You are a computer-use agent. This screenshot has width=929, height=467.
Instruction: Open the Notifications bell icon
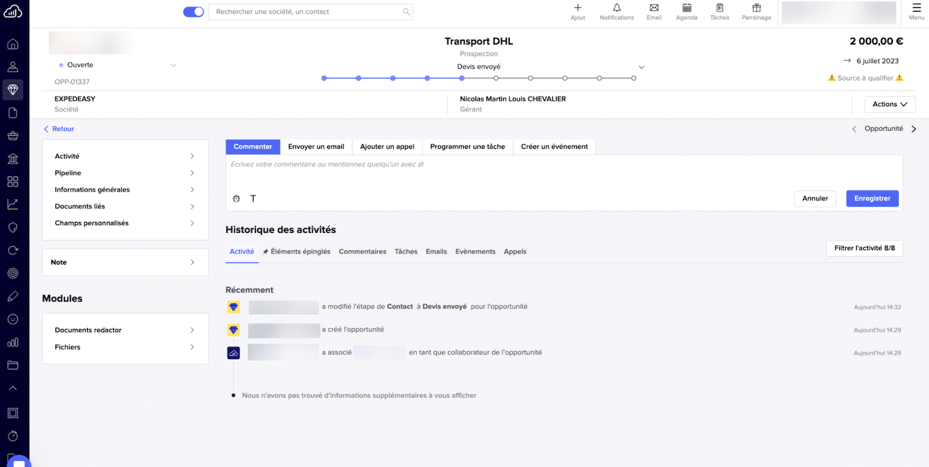[616, 8]
